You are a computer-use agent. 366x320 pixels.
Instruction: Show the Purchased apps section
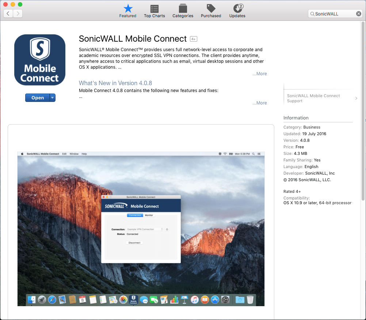tap(211, 11)
